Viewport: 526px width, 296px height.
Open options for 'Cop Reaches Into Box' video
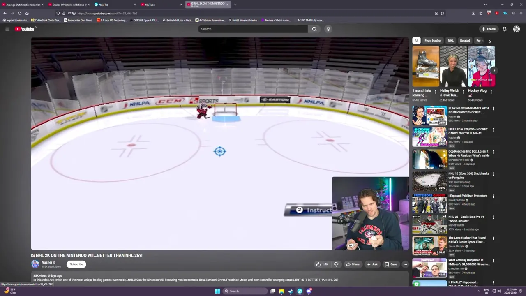pos(493,152)
